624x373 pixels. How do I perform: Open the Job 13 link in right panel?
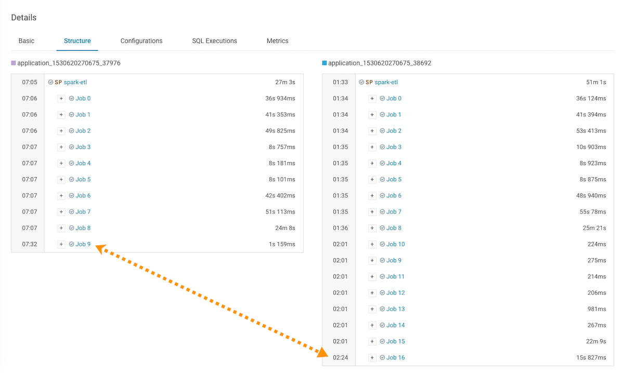[395, 309]
